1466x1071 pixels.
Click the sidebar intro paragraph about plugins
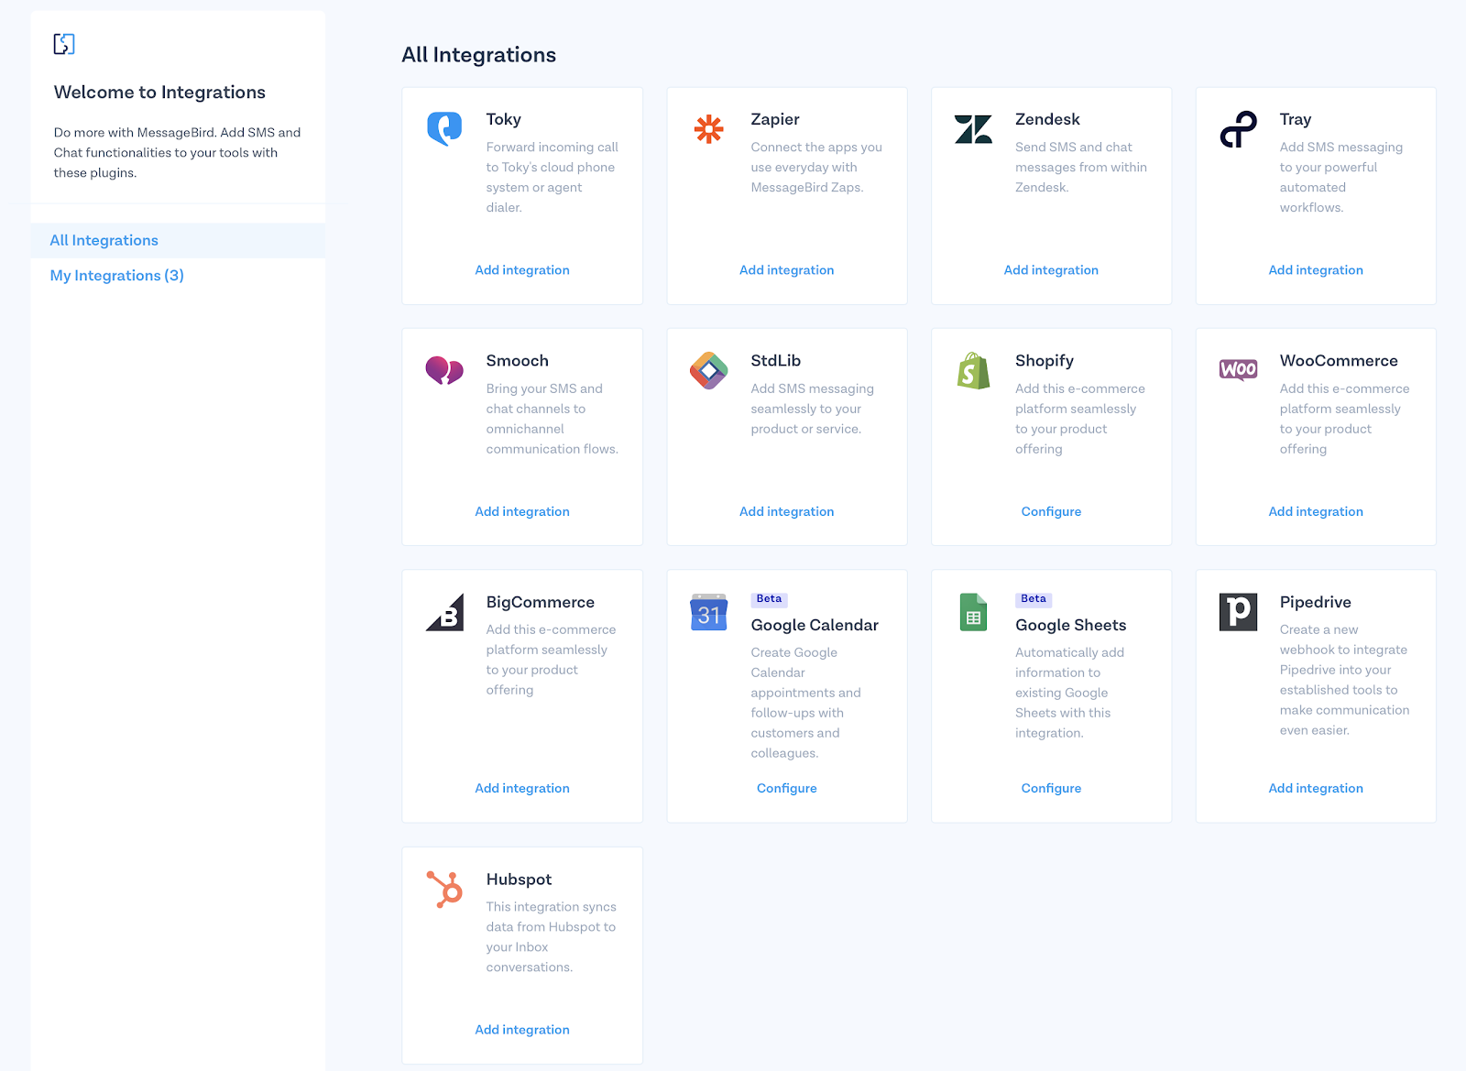coord(177,152)
